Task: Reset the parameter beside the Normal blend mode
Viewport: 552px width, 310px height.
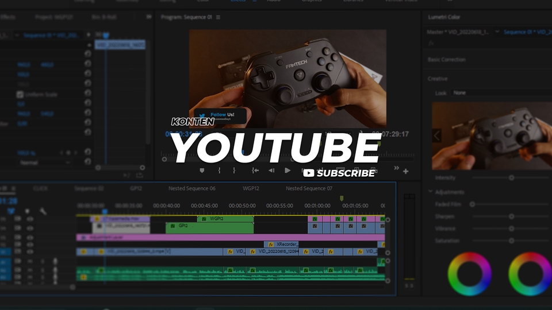Action: point(87,161)
